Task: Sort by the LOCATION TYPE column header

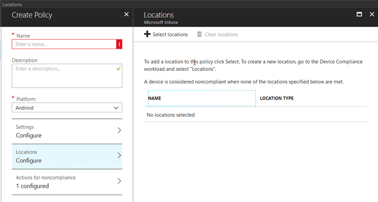Action: (277, 98)
